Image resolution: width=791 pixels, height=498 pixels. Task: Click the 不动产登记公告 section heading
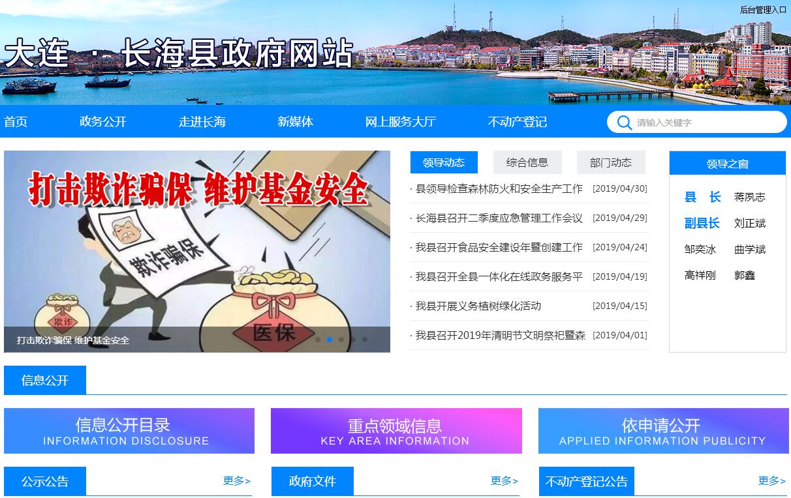[587, 481]
